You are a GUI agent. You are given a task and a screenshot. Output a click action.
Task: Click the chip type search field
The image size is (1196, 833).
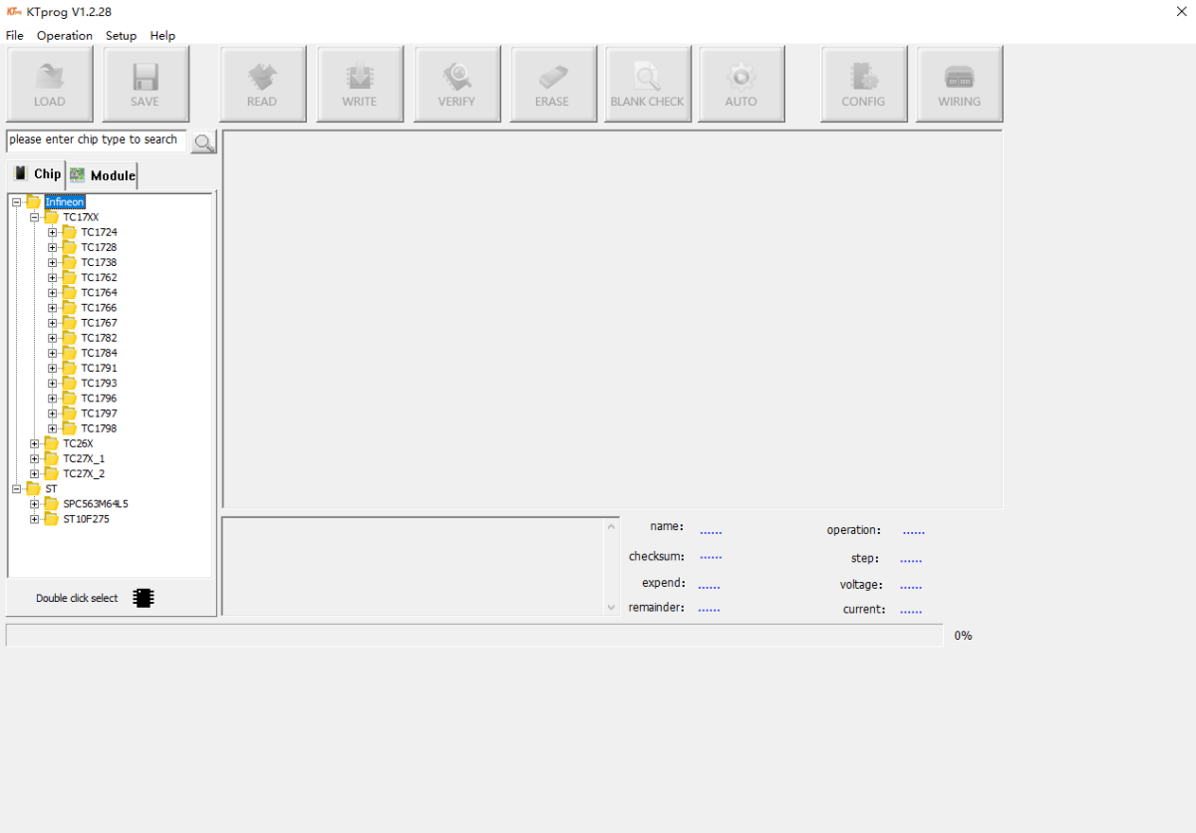[95, 140]
